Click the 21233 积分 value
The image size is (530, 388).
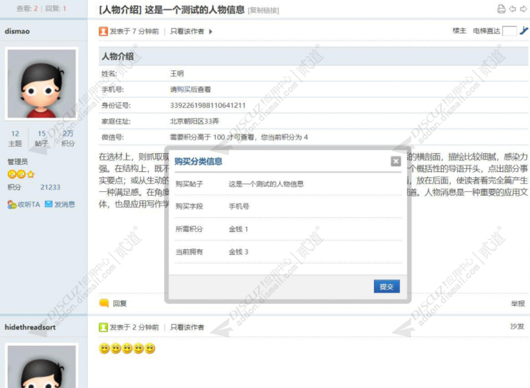point(51,187)
